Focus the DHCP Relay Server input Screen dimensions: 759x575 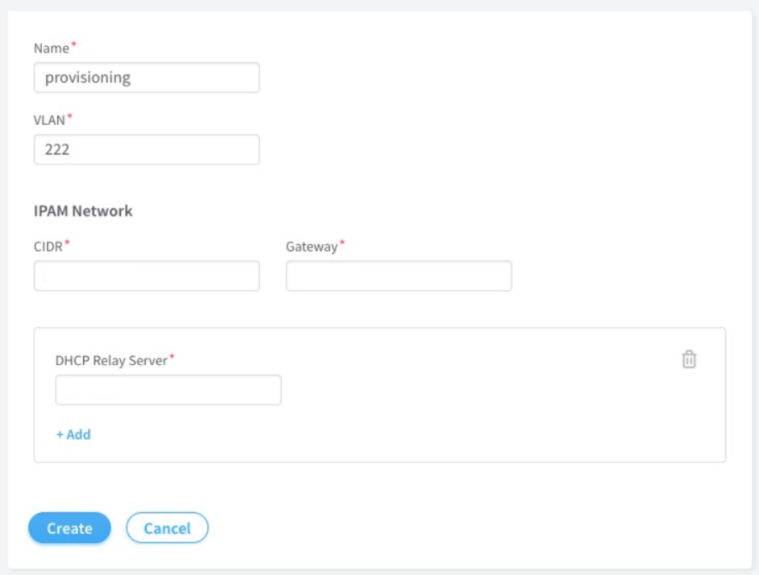[168, 390]
